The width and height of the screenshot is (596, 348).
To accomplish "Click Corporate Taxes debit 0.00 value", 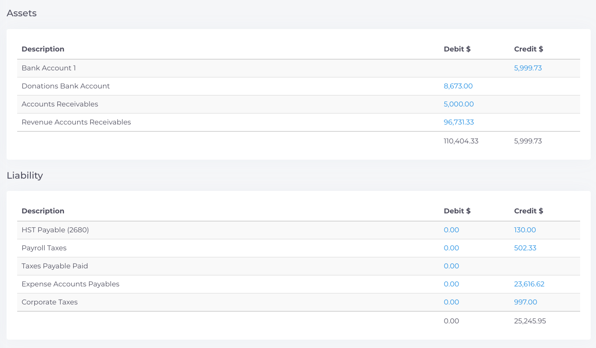I will (451, 302).
